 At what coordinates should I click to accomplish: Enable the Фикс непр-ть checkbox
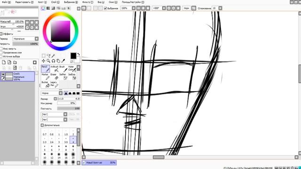coord(1,49)
